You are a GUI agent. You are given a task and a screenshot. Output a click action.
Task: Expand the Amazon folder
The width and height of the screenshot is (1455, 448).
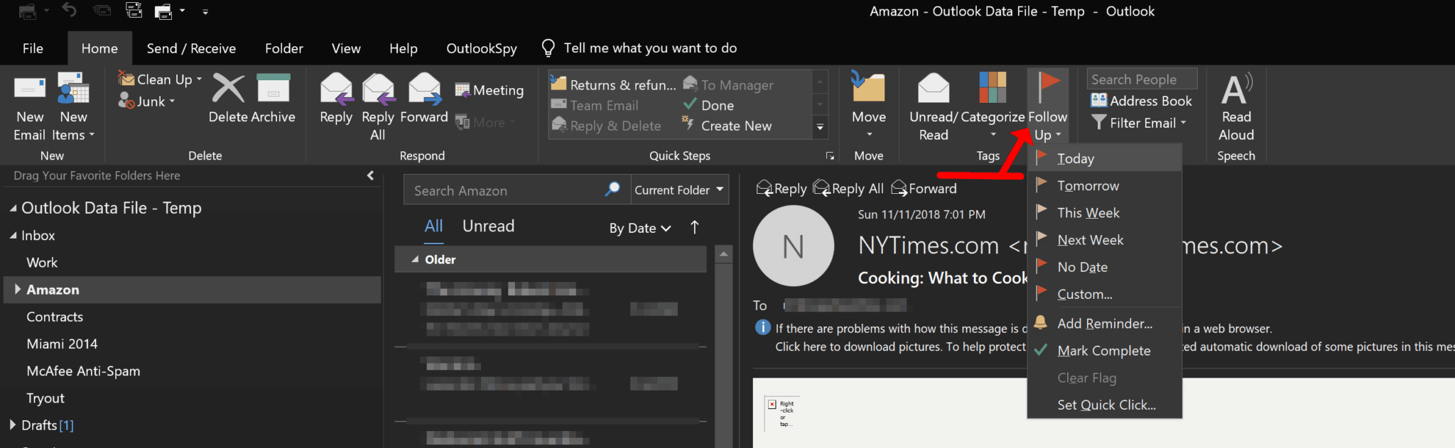tap(18, 289)
